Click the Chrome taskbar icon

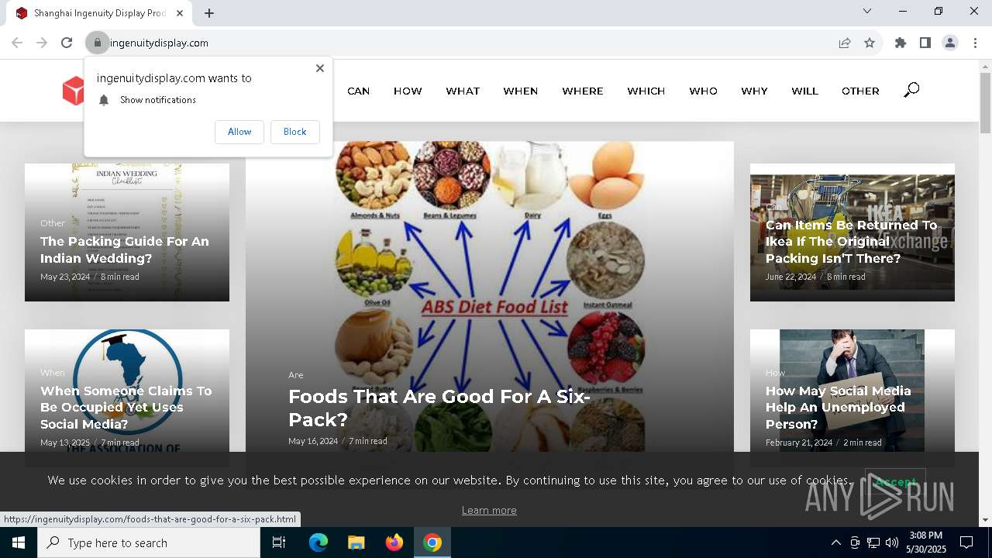pos(432,542)
